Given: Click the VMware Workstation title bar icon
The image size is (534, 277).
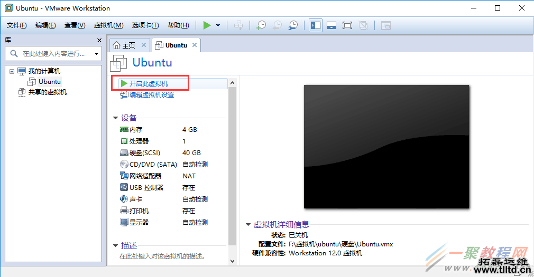Looking at the screenshot, I should click(8, 8).
